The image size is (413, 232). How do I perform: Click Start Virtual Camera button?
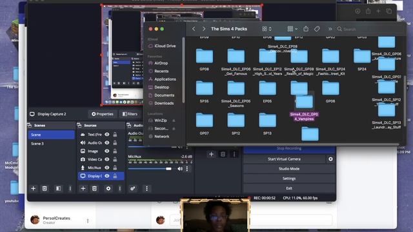point(284,159)
